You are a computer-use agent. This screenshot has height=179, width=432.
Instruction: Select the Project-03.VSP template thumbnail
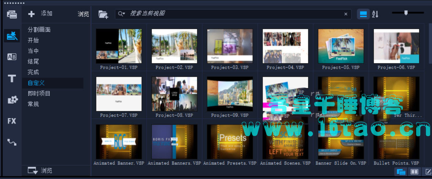coord(230,46)
